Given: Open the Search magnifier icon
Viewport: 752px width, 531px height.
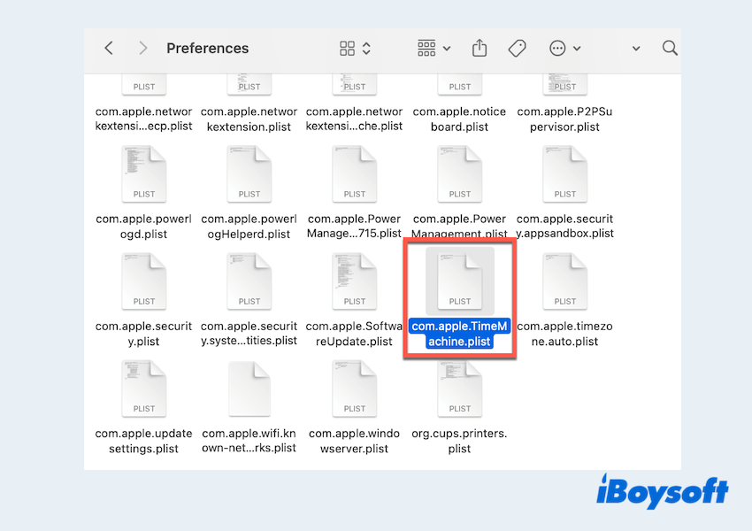Looking at the screenshot, I should coord(670,49).
